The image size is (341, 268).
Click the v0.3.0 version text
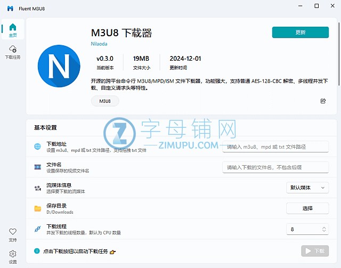click(x=105, y=59)
